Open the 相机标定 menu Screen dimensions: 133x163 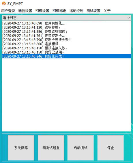click(59, 11)
